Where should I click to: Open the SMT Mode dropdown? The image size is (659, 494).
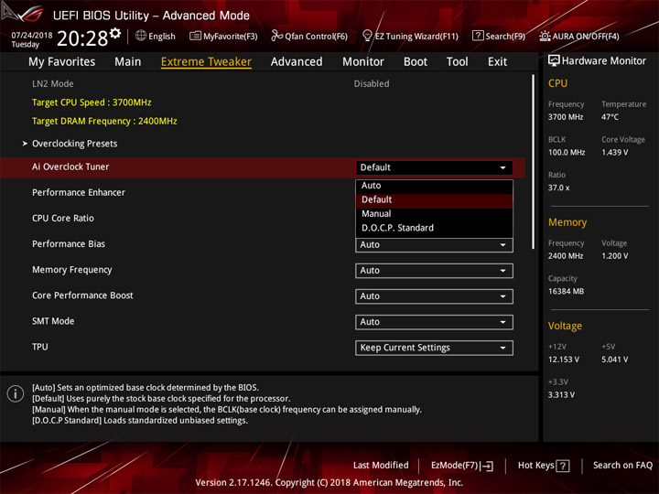click(x=434, y=322)
